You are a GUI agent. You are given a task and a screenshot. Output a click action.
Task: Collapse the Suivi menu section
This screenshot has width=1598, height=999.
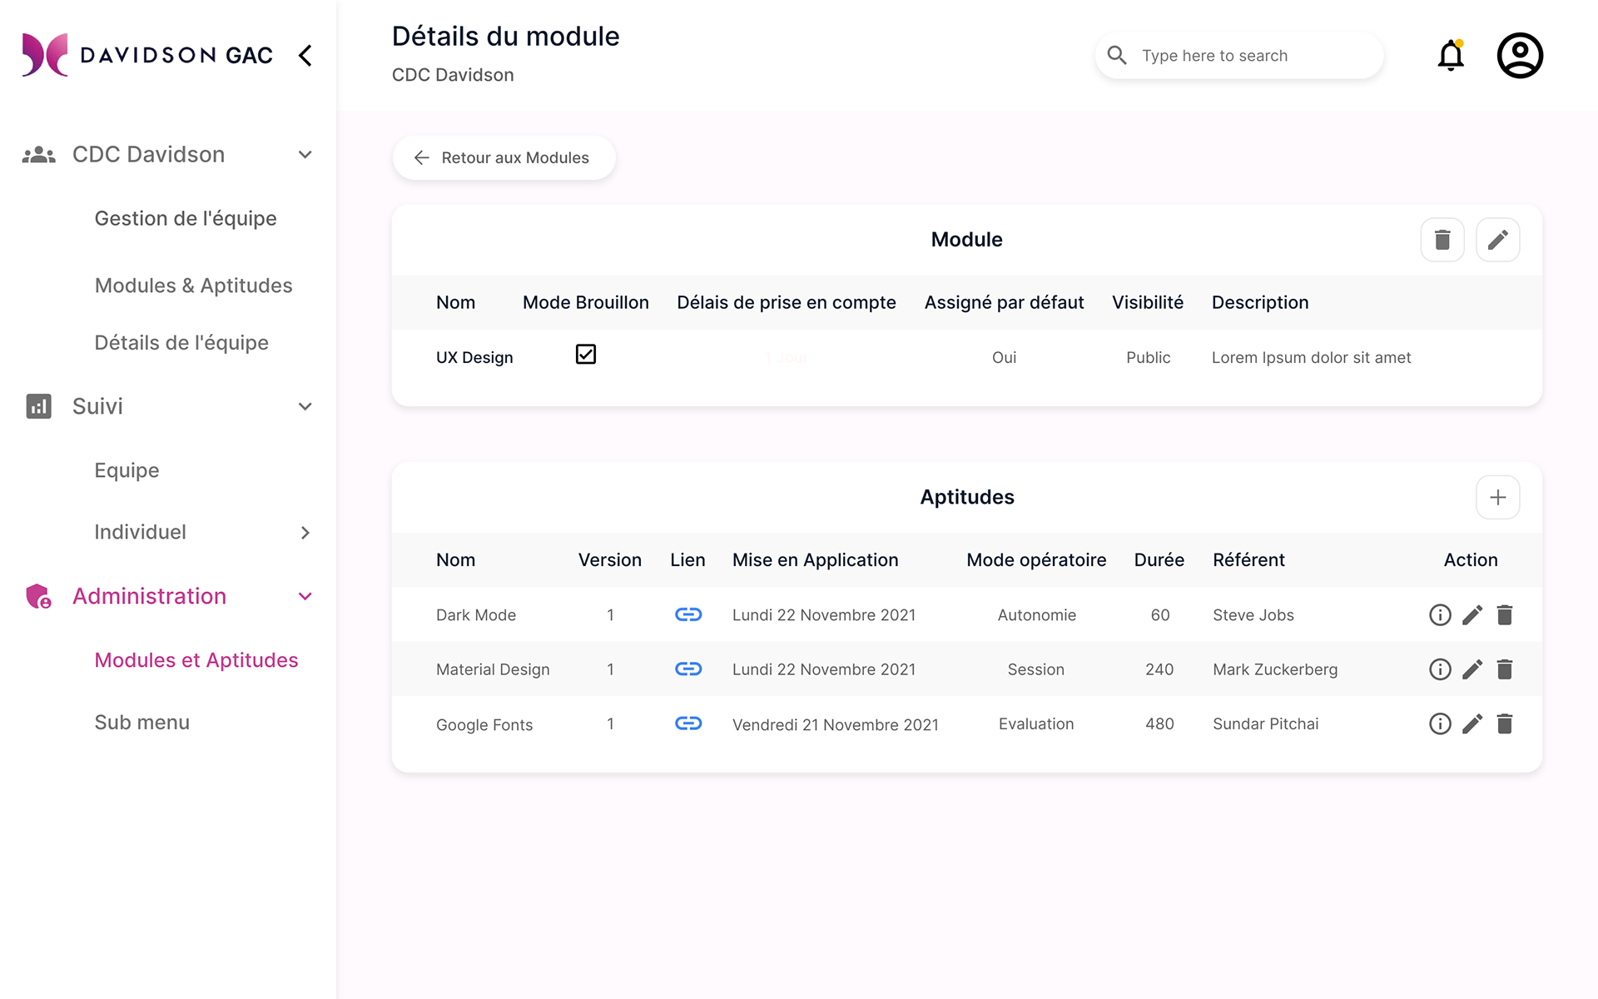305,406
